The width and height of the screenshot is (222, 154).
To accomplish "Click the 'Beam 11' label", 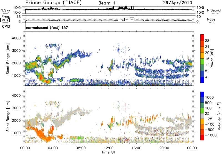I will (x=108, y=3).
